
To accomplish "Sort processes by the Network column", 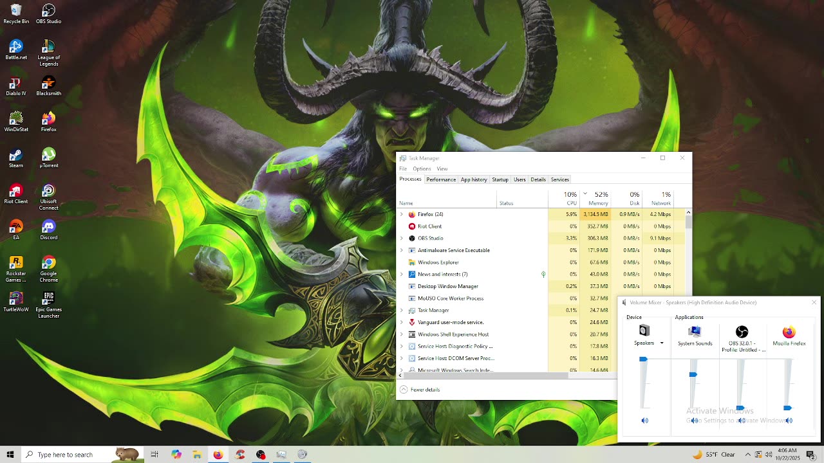I will coord(657,199).
